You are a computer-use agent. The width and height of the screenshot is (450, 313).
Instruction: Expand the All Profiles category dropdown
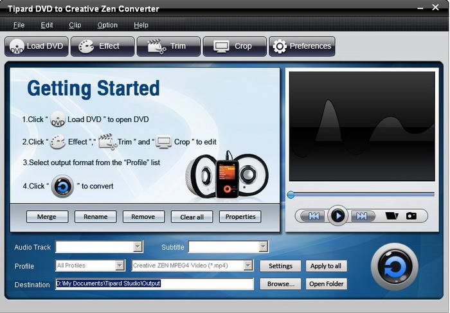120,265
